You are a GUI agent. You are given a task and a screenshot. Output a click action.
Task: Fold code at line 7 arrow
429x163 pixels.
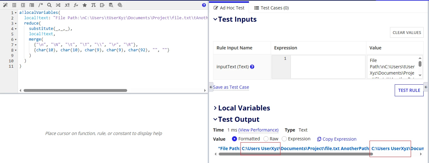click(x=16, y=45)
